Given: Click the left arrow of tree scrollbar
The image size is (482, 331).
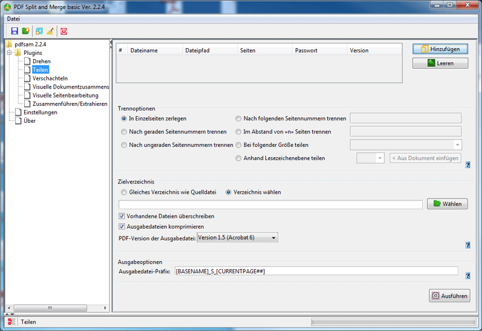Looking at the screenshot, I should click(x=9, y=308).
